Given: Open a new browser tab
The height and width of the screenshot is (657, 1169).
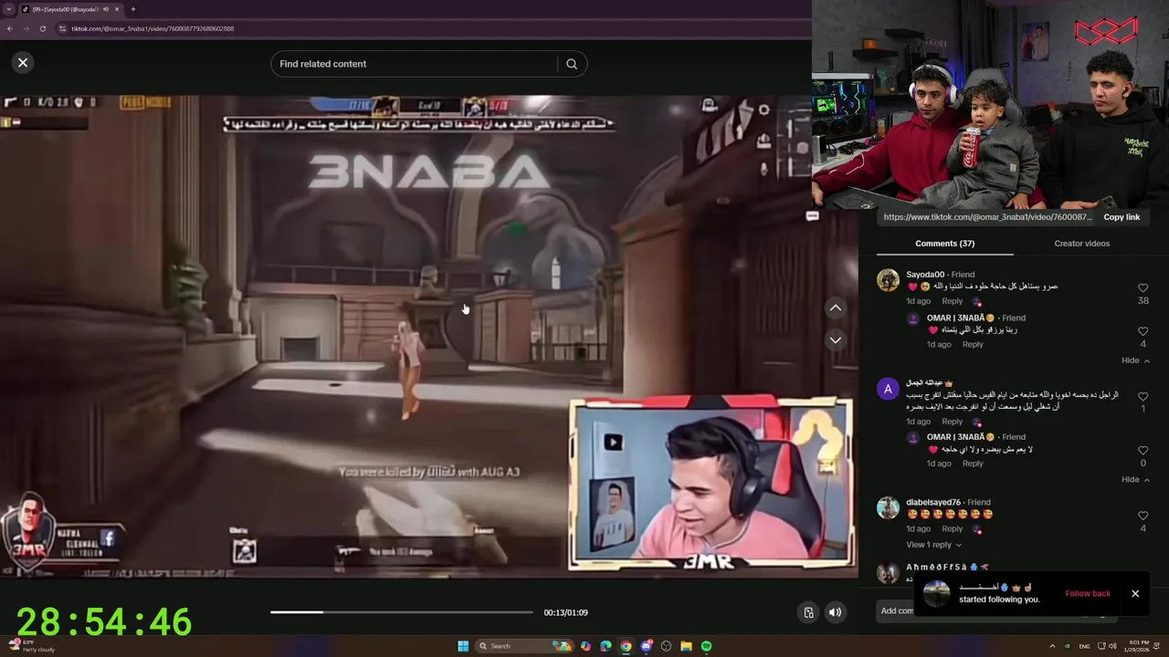Looking at the screenshot, I should point(132,9).
